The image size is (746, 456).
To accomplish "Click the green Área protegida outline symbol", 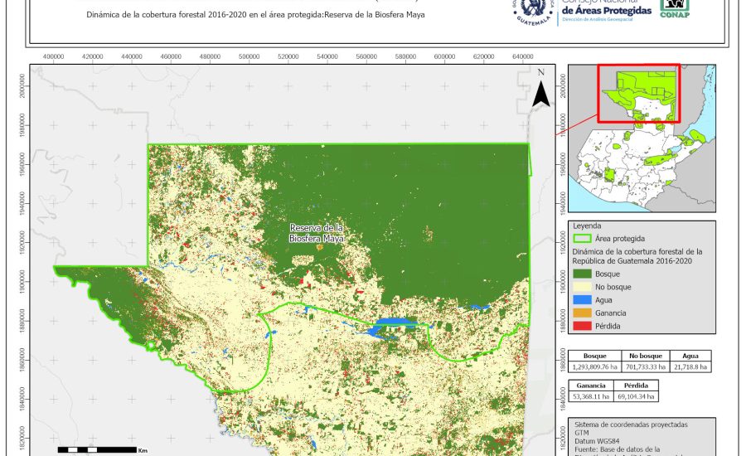I will click(x=583, y=238).
